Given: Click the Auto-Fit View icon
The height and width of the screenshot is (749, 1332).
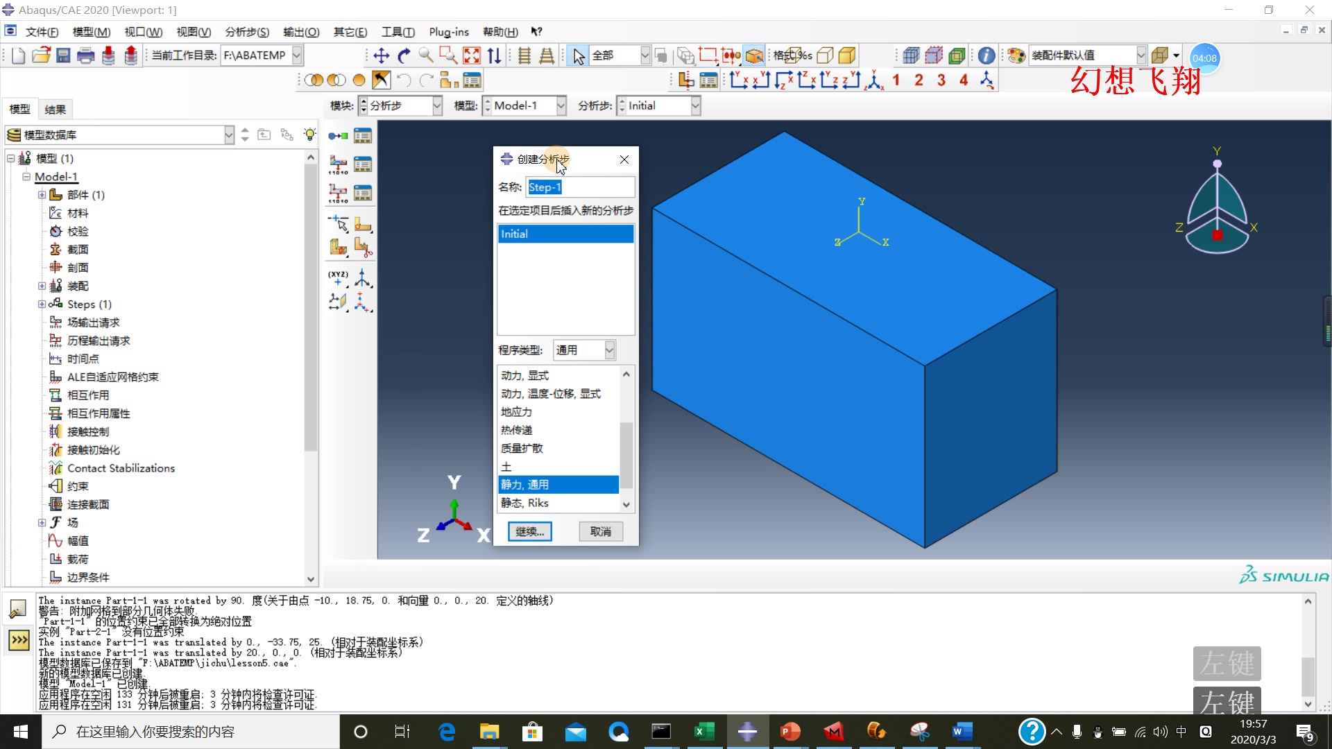Looking at the screenshot, I should pos(471,55).
